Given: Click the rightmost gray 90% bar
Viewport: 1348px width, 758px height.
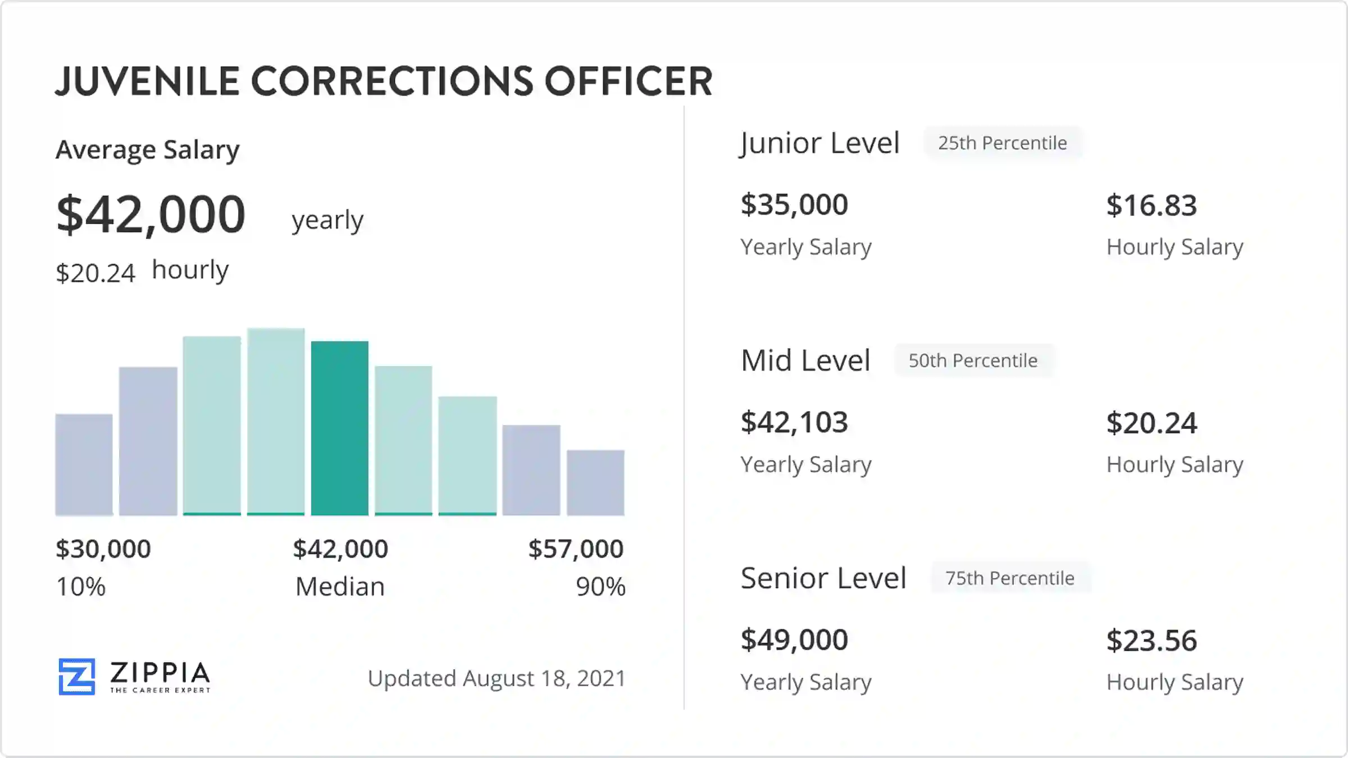Looking at the screenshot, I should pos(595,483).
